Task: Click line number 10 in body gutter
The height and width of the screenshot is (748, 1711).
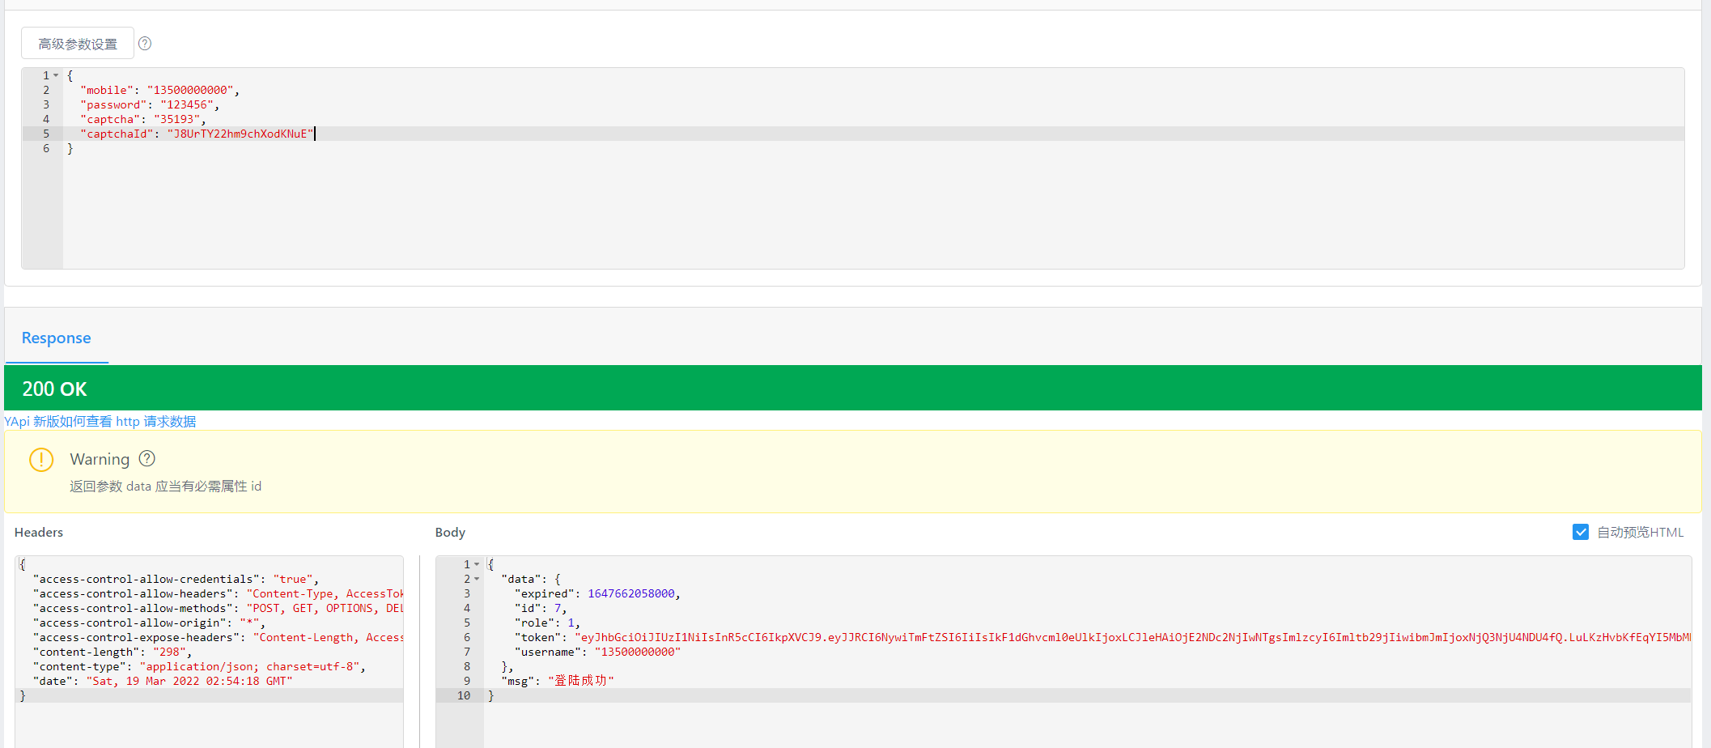Action: [464, 695]
